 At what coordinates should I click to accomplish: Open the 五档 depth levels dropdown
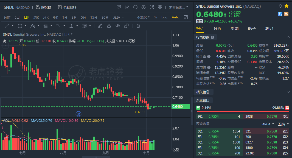(x=283, y=124)
